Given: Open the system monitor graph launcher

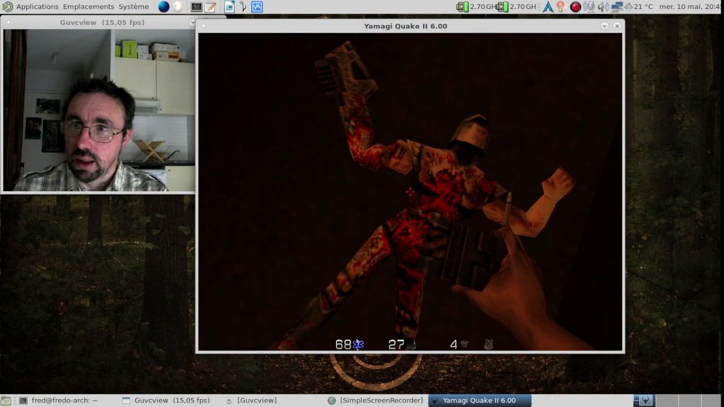Looking at the screenshot, I should [257, 7].
